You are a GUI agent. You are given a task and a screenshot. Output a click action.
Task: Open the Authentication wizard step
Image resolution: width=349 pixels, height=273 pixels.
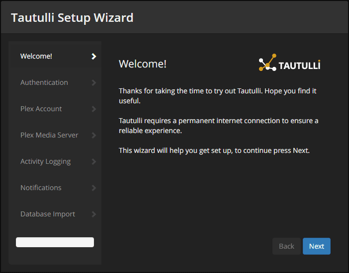point(44,82)
